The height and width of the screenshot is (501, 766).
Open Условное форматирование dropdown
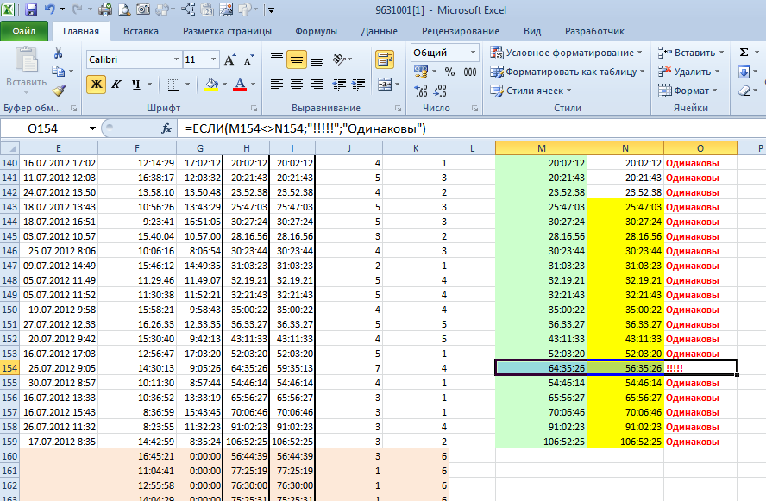pyautogui.click(x=567, y=53)
